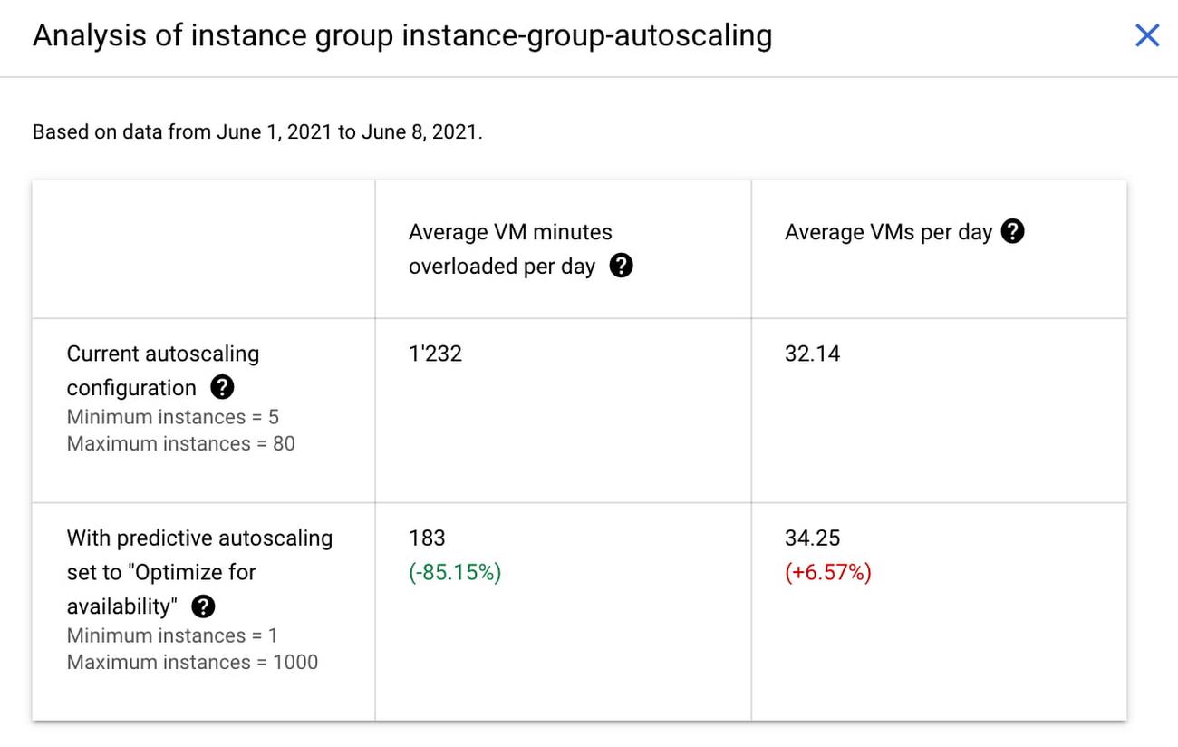Open help for Average VM minutes overloaded
The image size is (1178, 747).
pyautogui.click(x=621, y=266)
